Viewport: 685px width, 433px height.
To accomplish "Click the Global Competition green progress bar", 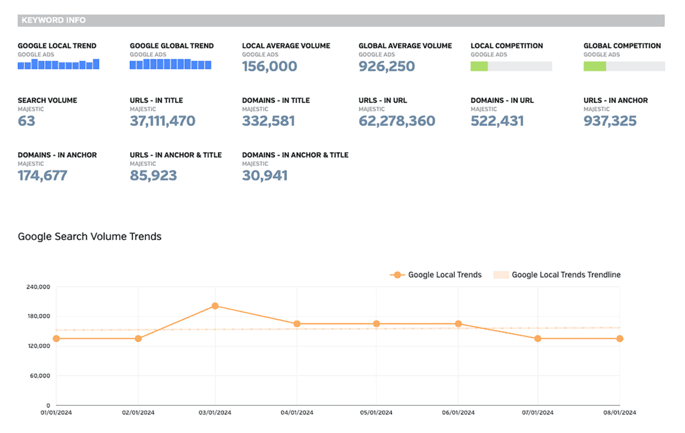I will coord(623,66).
